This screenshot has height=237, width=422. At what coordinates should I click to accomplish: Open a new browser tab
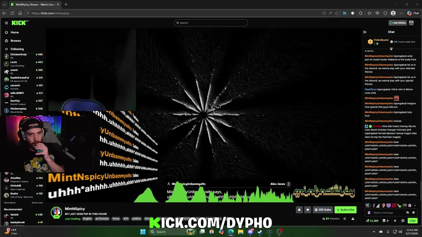coord(66,4)
